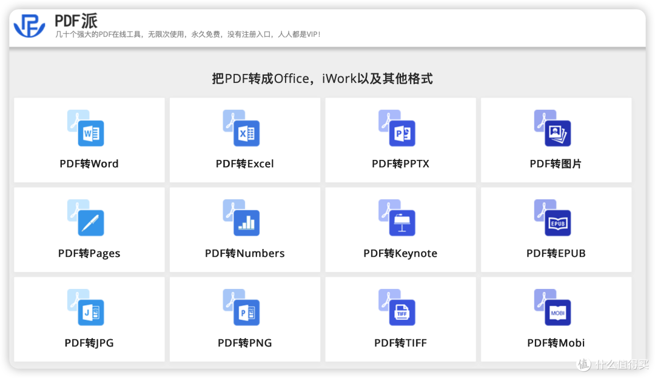Click the heading 把PDF转成Office, iWork以及其他格式

point(322,78)
